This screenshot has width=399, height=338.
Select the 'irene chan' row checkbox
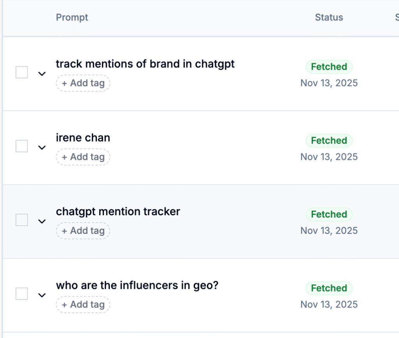pos(22,146)
